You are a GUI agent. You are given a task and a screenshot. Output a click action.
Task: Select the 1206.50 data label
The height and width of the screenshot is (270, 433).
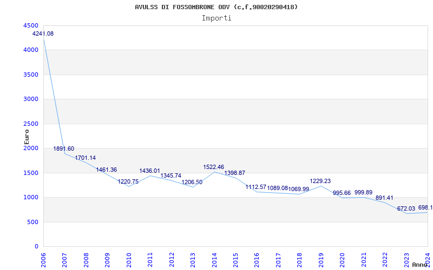192,183
